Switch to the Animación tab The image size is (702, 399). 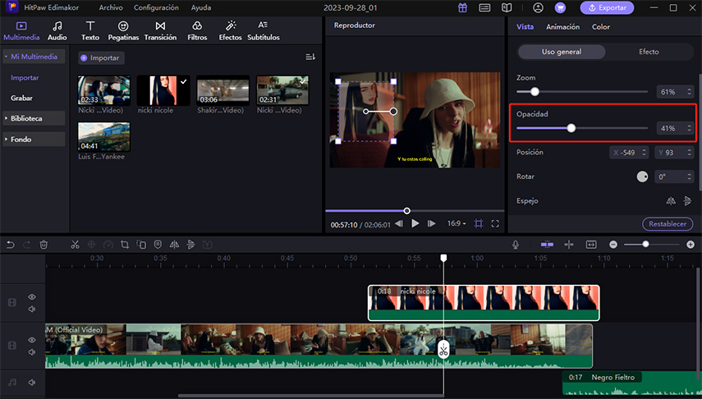[562, 27]
